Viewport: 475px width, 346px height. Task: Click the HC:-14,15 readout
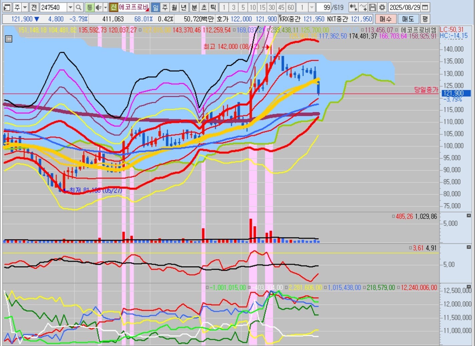click(454, 35)
